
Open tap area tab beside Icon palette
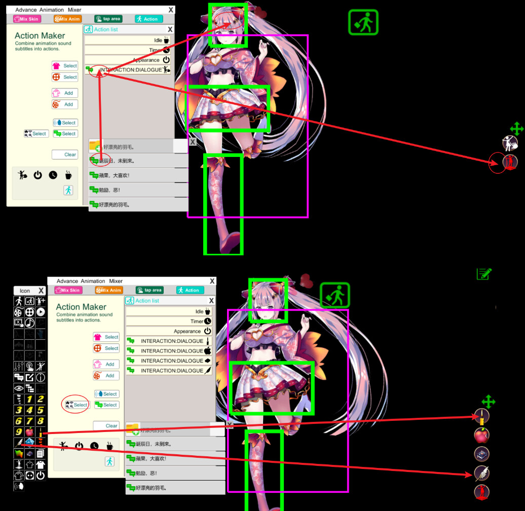tap(149, 290)
